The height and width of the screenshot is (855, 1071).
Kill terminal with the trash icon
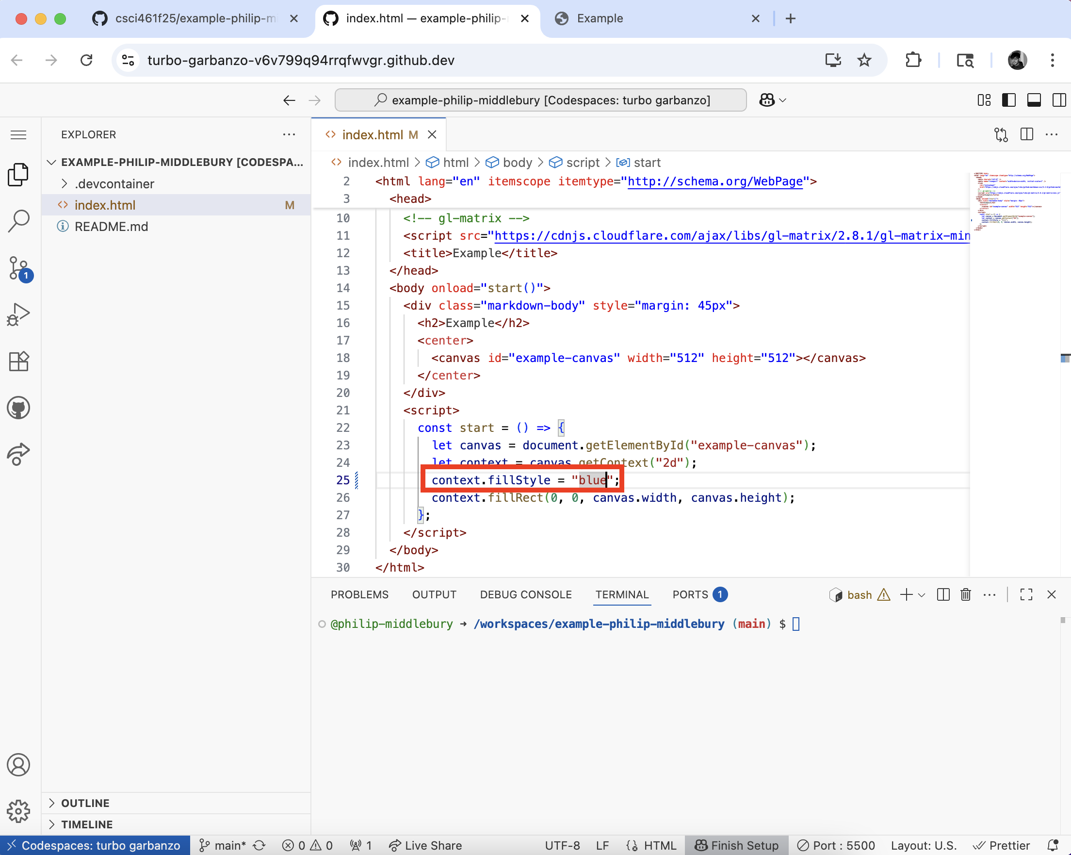[x=966, y=595]
